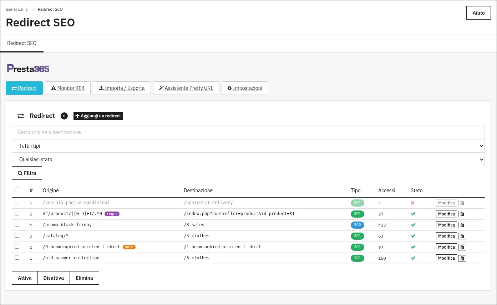The height and width of the screenshot is (305, 497).
Task: Click the Attiva bulk action button
Action: click(x=25, y=278)
